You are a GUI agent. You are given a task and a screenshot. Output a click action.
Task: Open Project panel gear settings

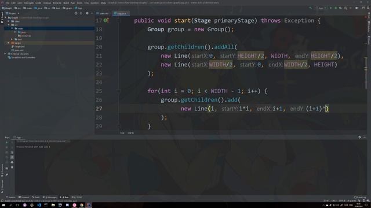[x=87, y=13]
